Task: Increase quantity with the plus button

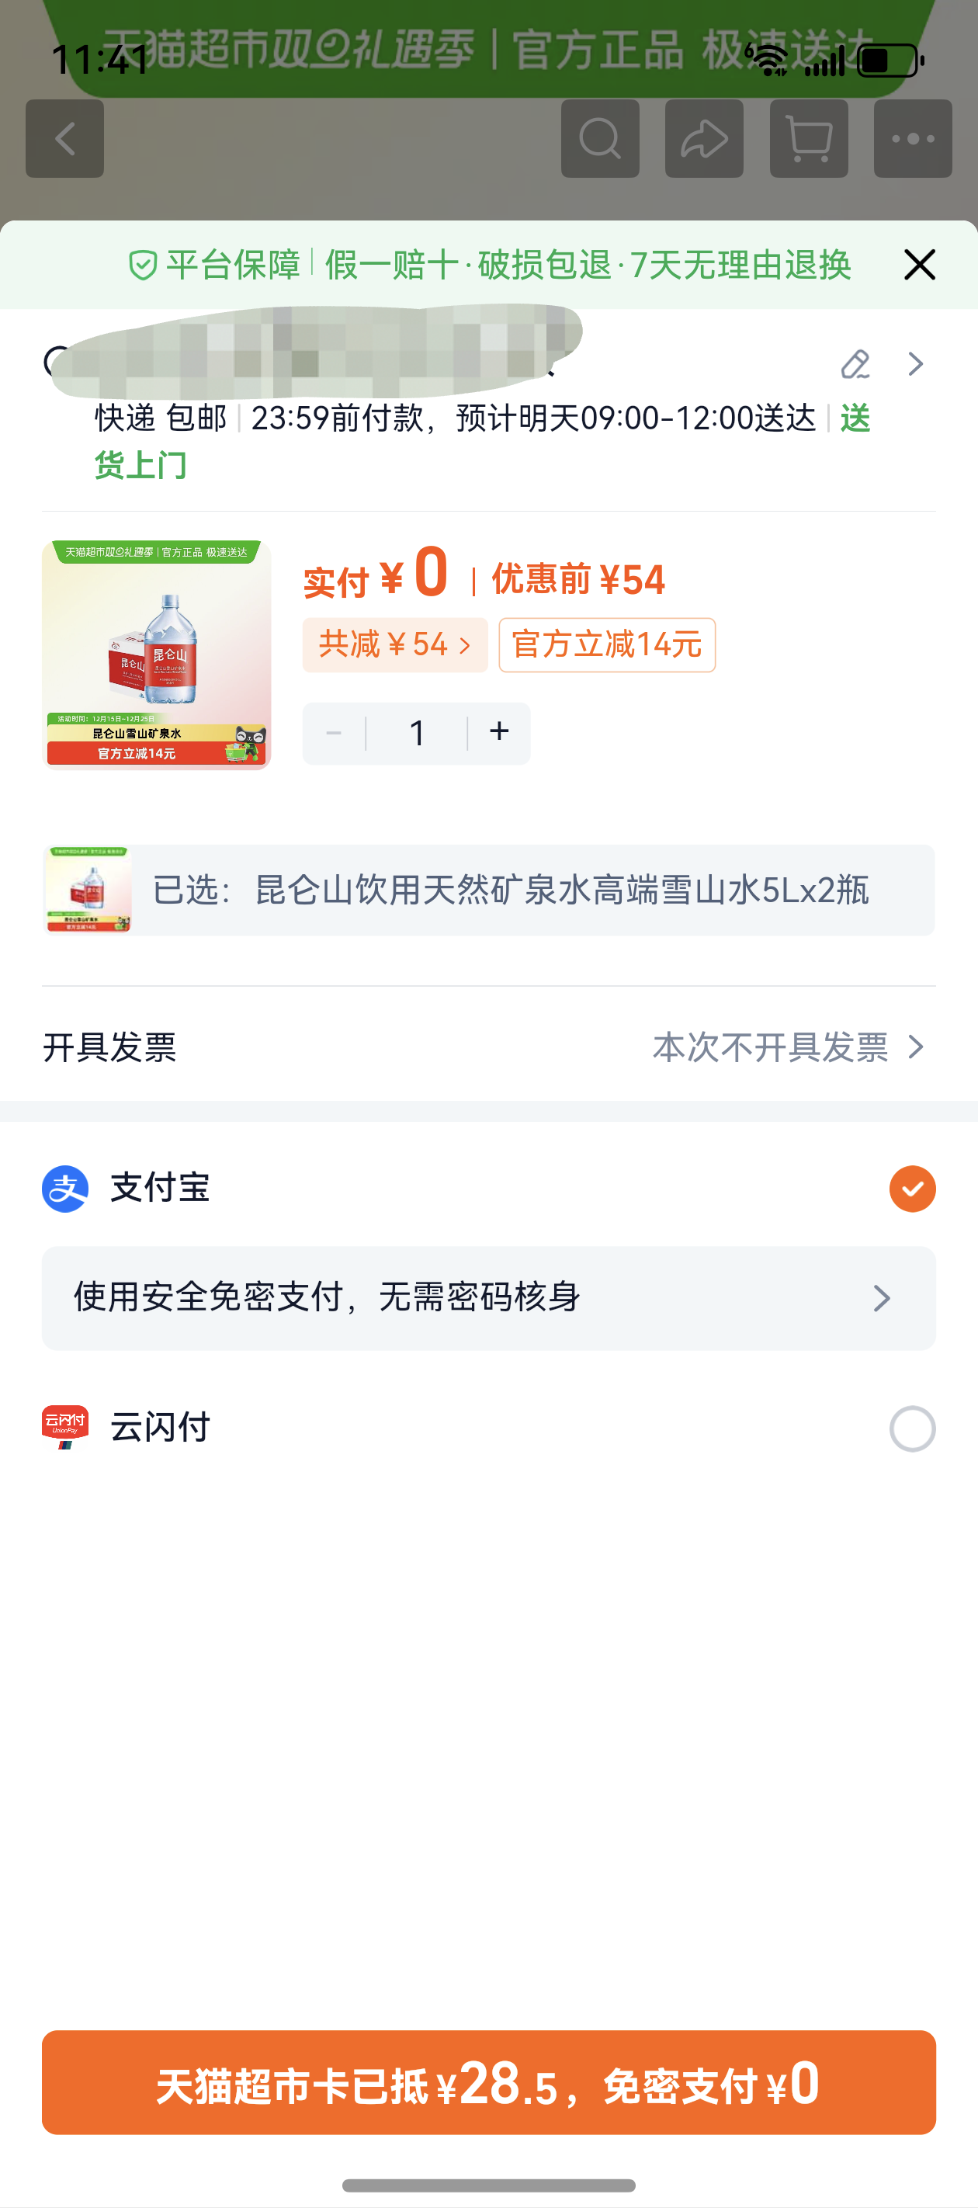Action: pos(499,733)
